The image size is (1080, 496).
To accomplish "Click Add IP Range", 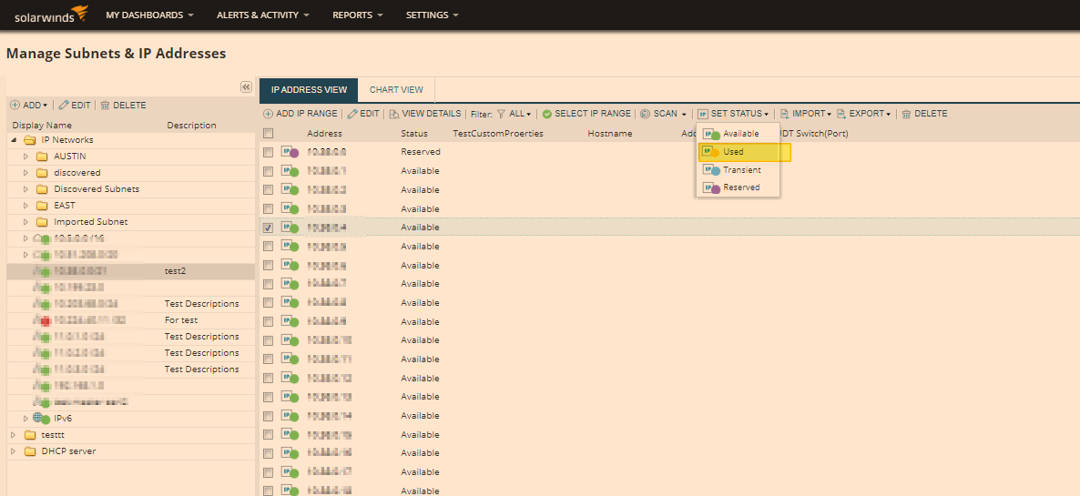I will (301, 114).
